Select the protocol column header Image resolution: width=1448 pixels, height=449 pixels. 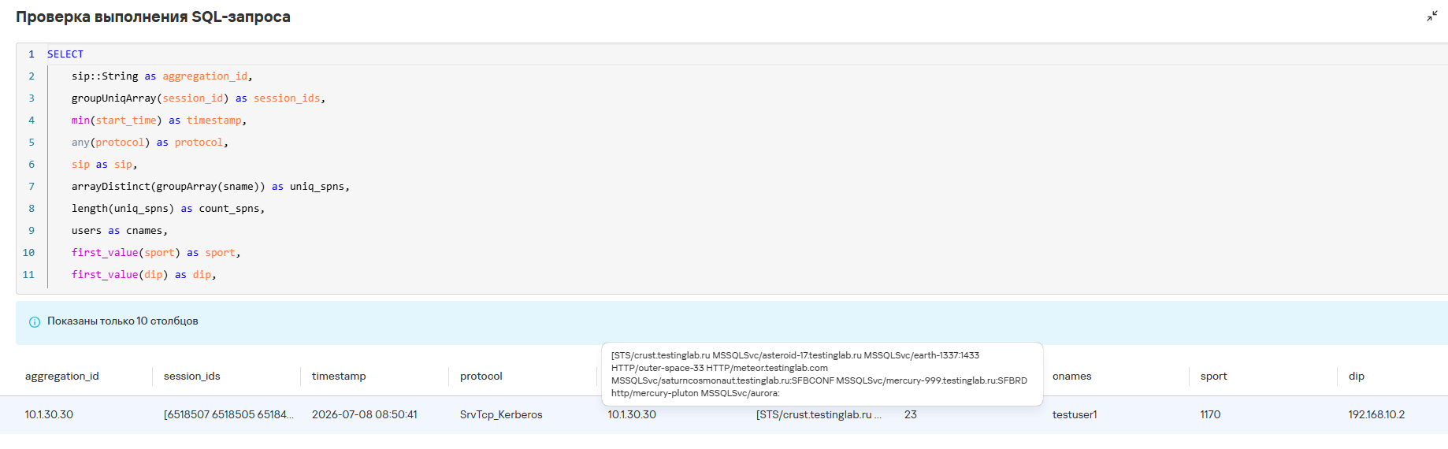pos(481,377)
